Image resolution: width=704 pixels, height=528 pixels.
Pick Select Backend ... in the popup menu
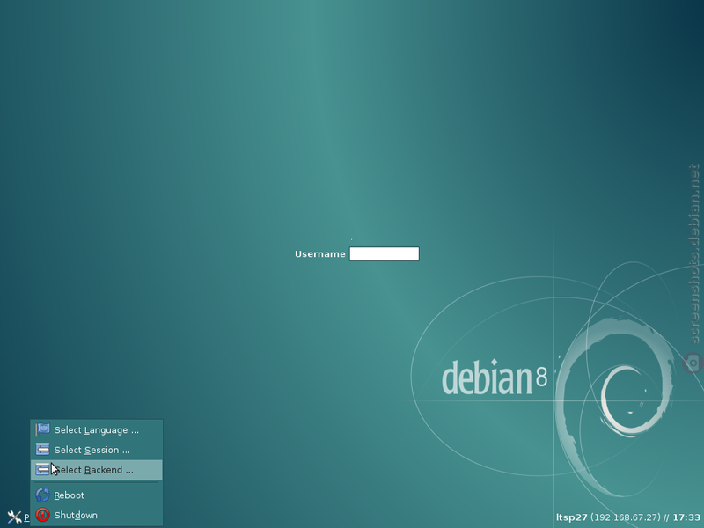click(x=97, y=470)
